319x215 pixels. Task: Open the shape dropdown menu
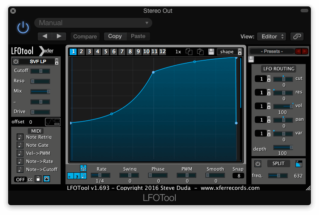229,52
